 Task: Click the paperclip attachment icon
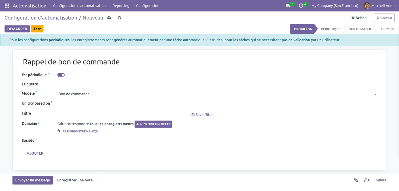pos(356,180)
